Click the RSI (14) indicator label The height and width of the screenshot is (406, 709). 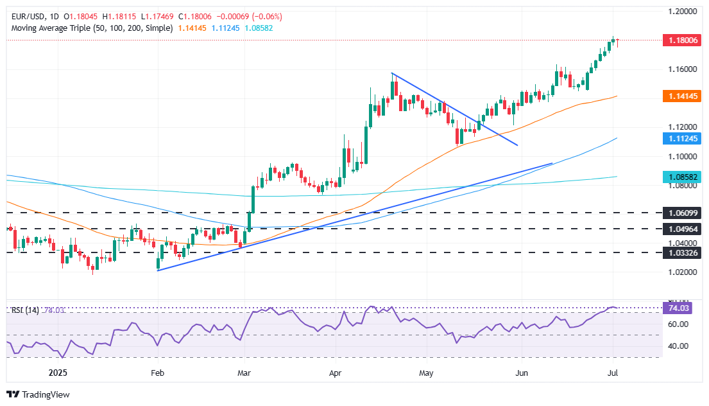coord(25,310)
